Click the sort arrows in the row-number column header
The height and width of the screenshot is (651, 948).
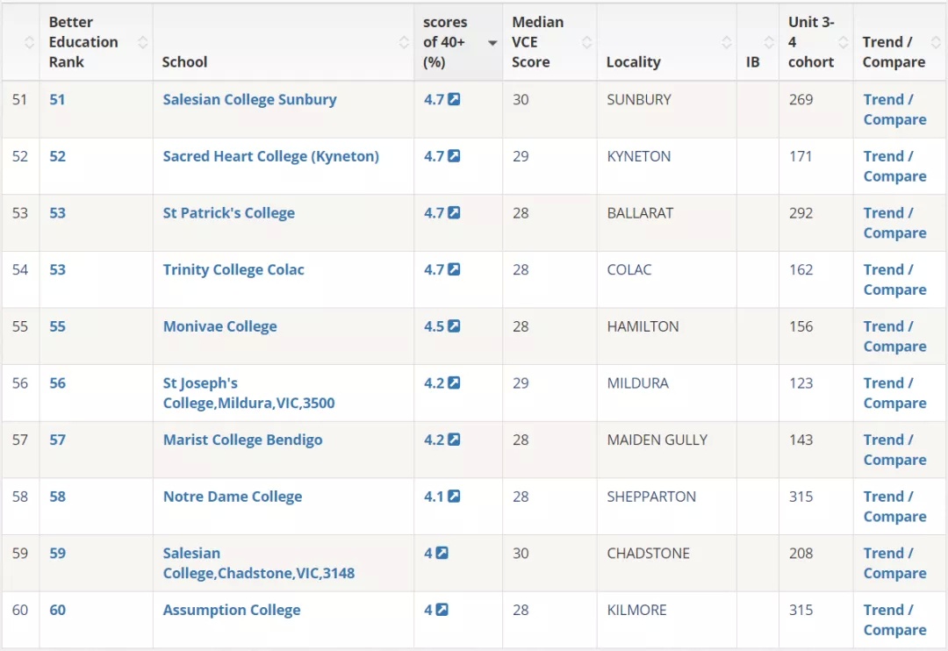(x=29, y=42)
